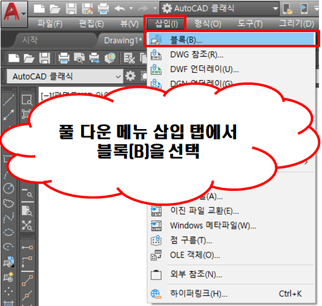Image resolution: width=322 pixels, height=306 pixels.
Task: Switch to the Drawing1* tab
Action: 123,41
